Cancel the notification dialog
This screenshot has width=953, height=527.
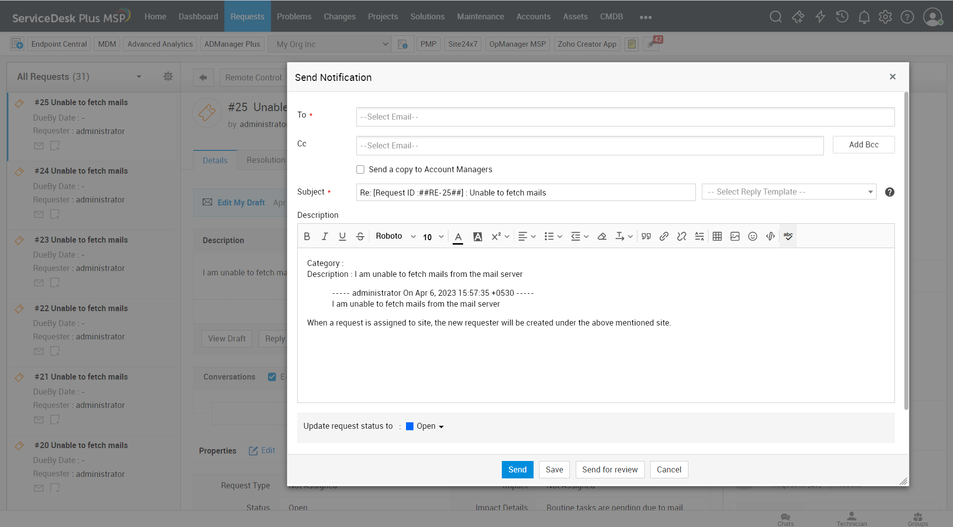point(669,469)
